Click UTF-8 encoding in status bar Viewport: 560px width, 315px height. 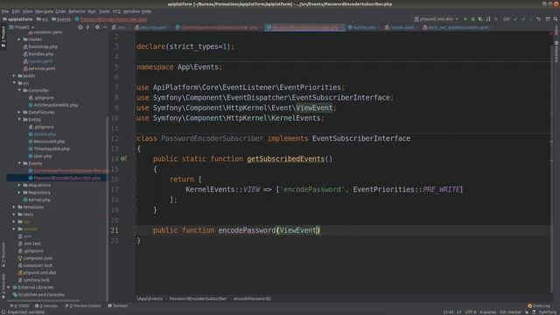coord(471,312)
